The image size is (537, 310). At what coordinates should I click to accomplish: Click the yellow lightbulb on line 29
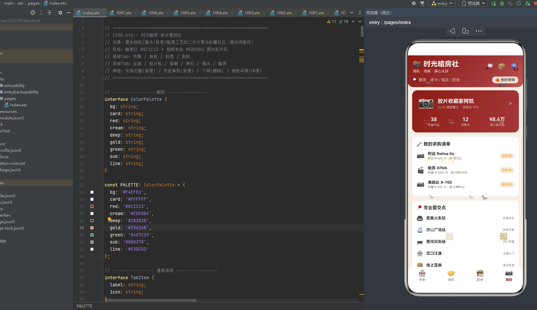tap(109, 219)
